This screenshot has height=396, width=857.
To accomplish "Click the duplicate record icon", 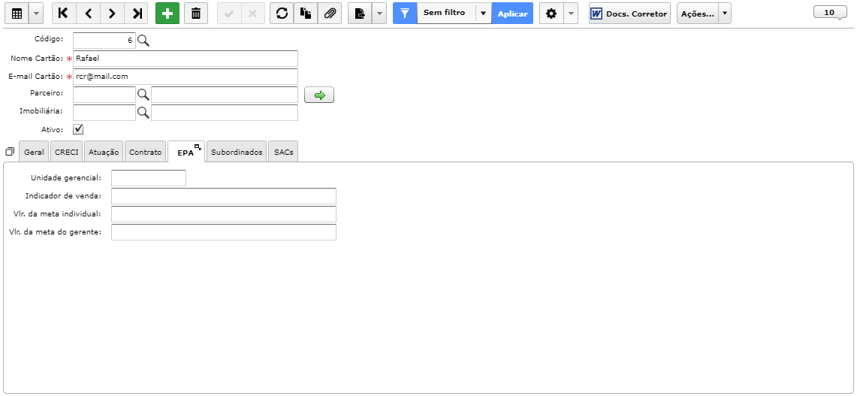I will 306,14.
